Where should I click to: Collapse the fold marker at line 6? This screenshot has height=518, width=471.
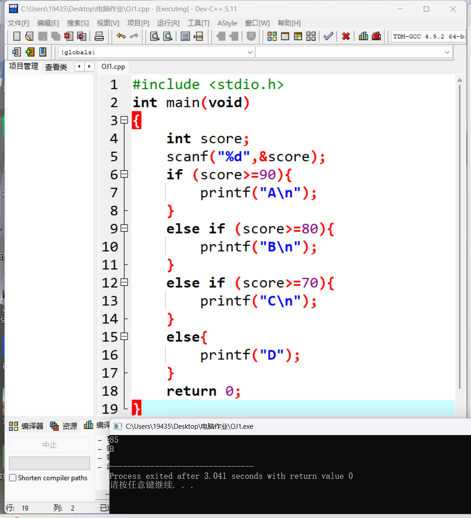(124, 174)
